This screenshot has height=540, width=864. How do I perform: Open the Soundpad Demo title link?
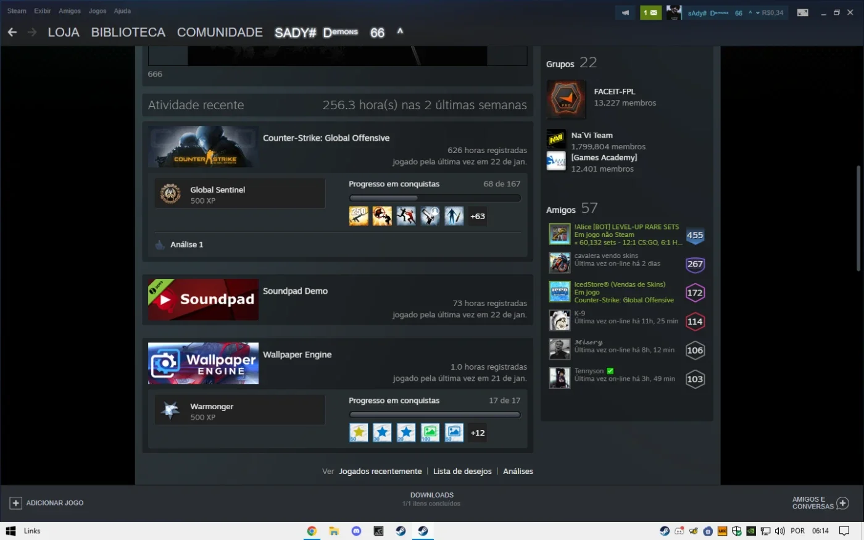[295, 291]
